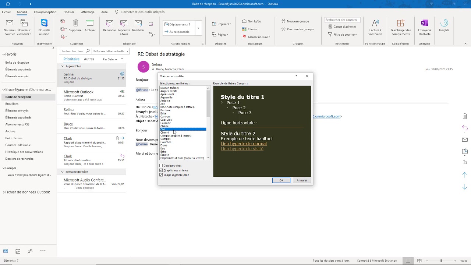The height and width of the screenshot is (265, 471).
Task: Click Répondre à tous icon
Action: (124, 24)
